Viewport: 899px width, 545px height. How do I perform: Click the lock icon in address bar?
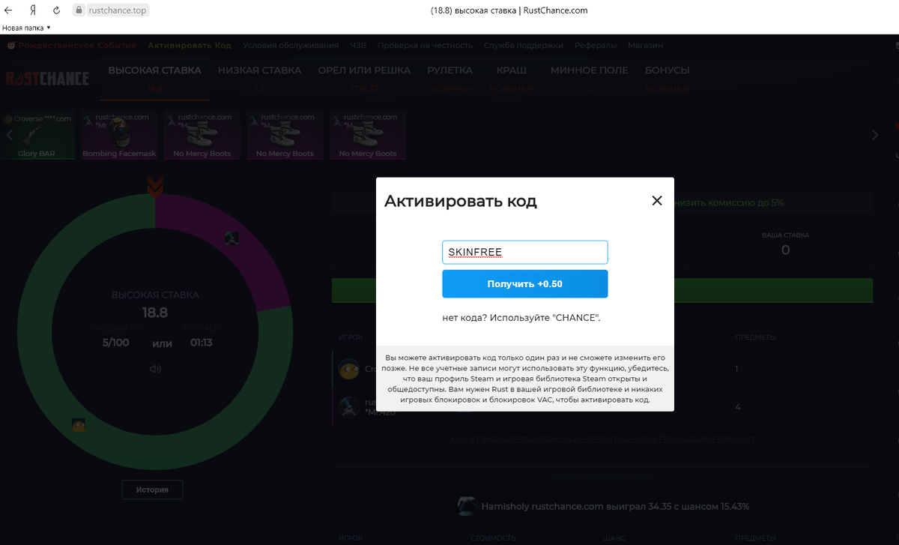pos(79,10)
